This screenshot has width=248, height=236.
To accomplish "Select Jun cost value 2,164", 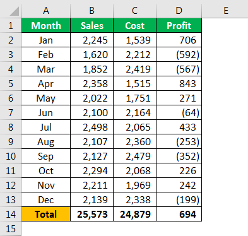I will tap(135, 112).
